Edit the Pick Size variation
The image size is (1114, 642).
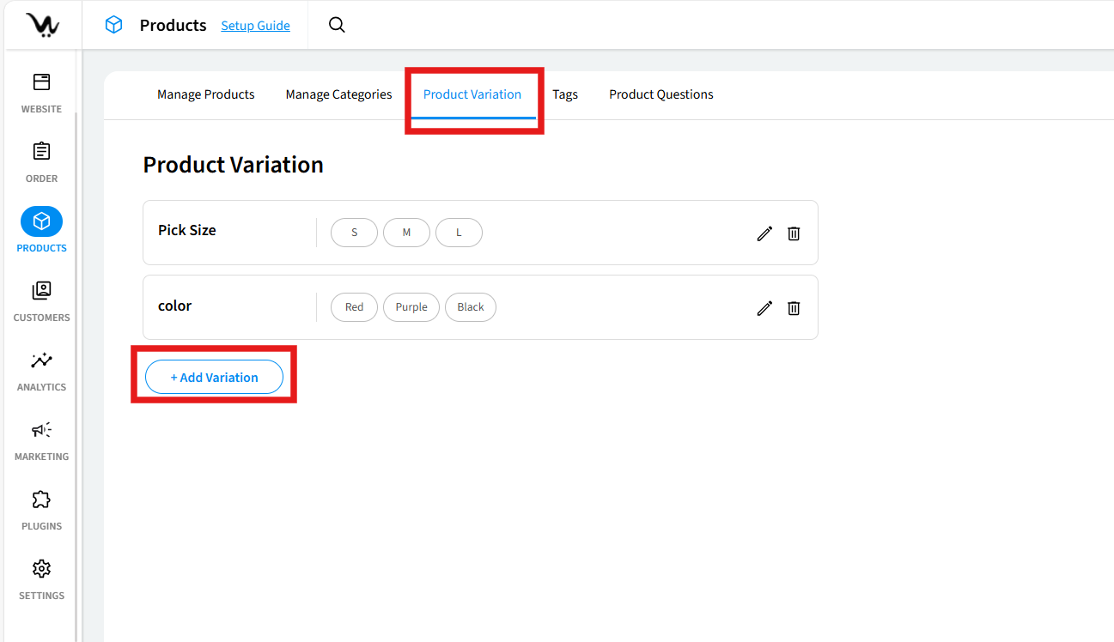[x=764, y=233]
